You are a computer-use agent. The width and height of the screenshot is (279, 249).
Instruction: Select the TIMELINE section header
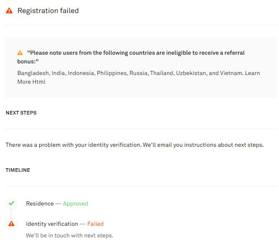point(18,170)
